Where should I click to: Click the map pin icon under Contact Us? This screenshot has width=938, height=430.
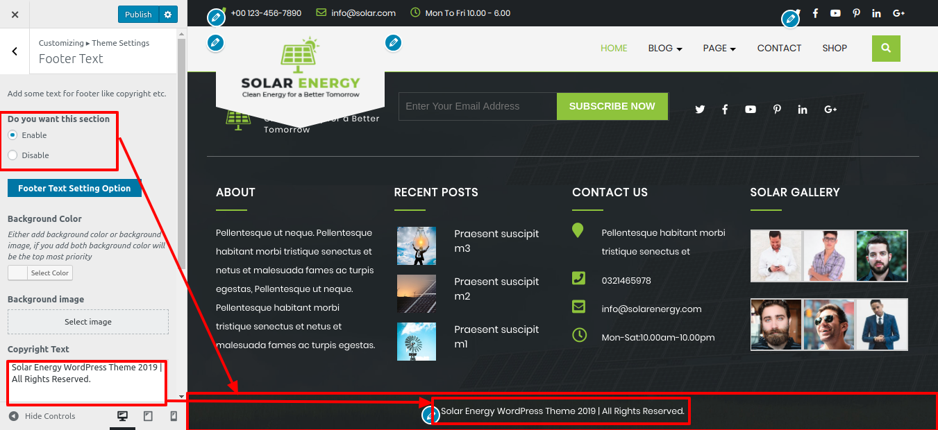click(578, 230)
